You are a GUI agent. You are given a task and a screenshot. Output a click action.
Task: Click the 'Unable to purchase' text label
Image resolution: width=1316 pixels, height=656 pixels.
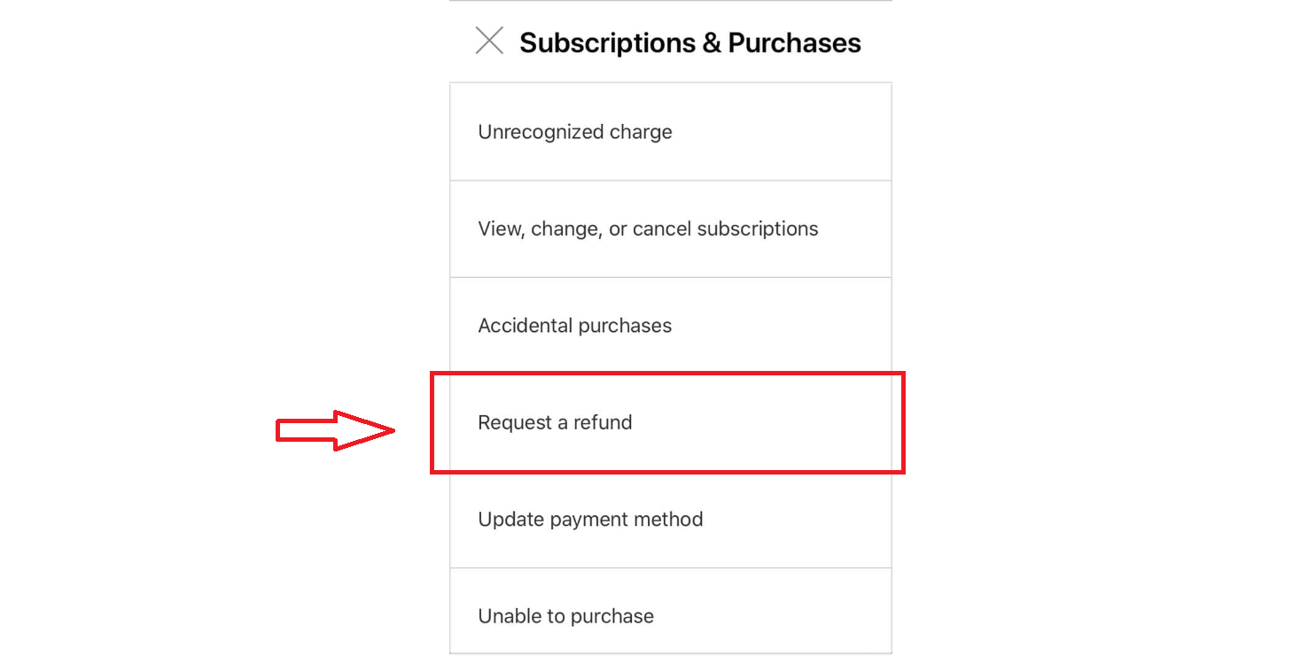tap(565, 616)
